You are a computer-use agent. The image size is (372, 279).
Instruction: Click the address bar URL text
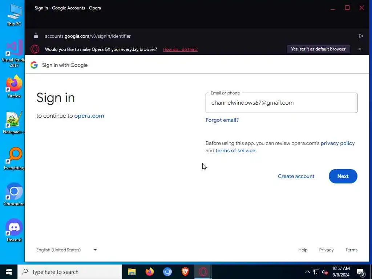tap(88, 36)
